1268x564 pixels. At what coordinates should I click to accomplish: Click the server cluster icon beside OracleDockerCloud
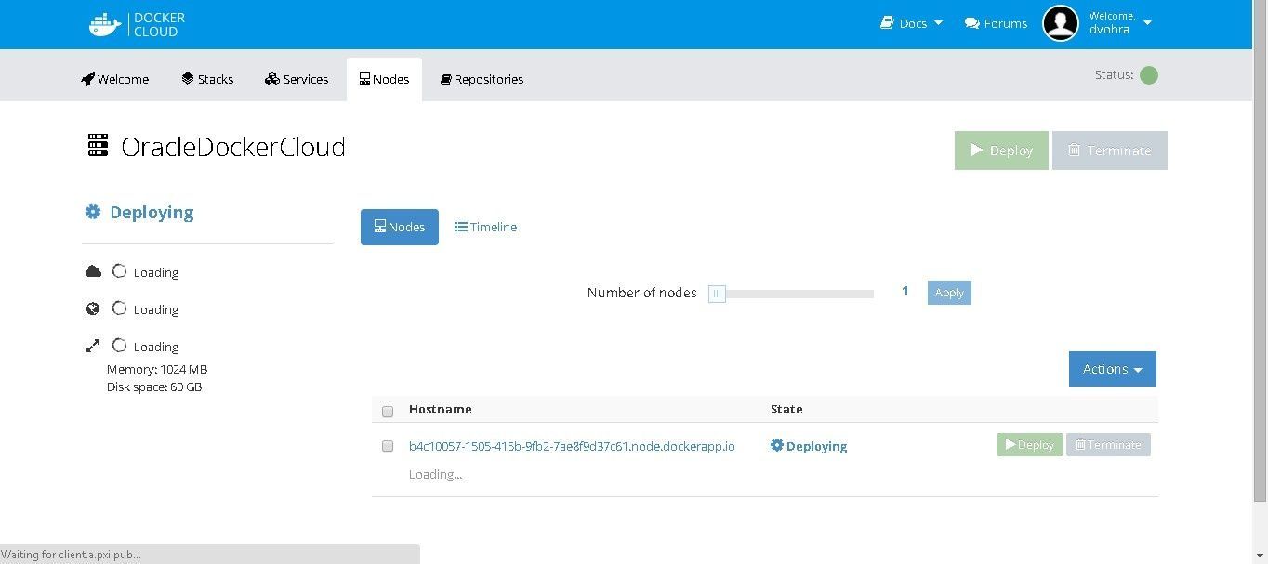[98, 146]
